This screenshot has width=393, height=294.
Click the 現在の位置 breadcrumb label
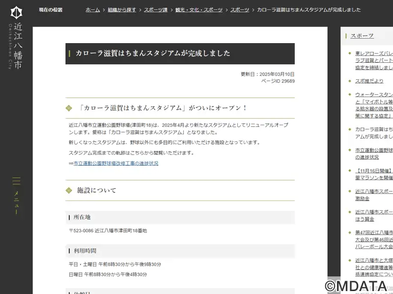pyautogui.click(x=51, y=10)
